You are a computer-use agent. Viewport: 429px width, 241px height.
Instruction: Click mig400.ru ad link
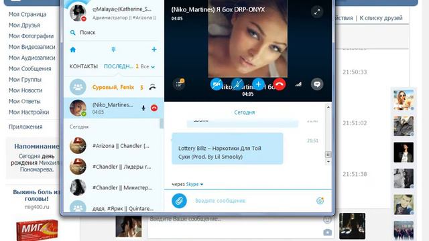[37, 207]
